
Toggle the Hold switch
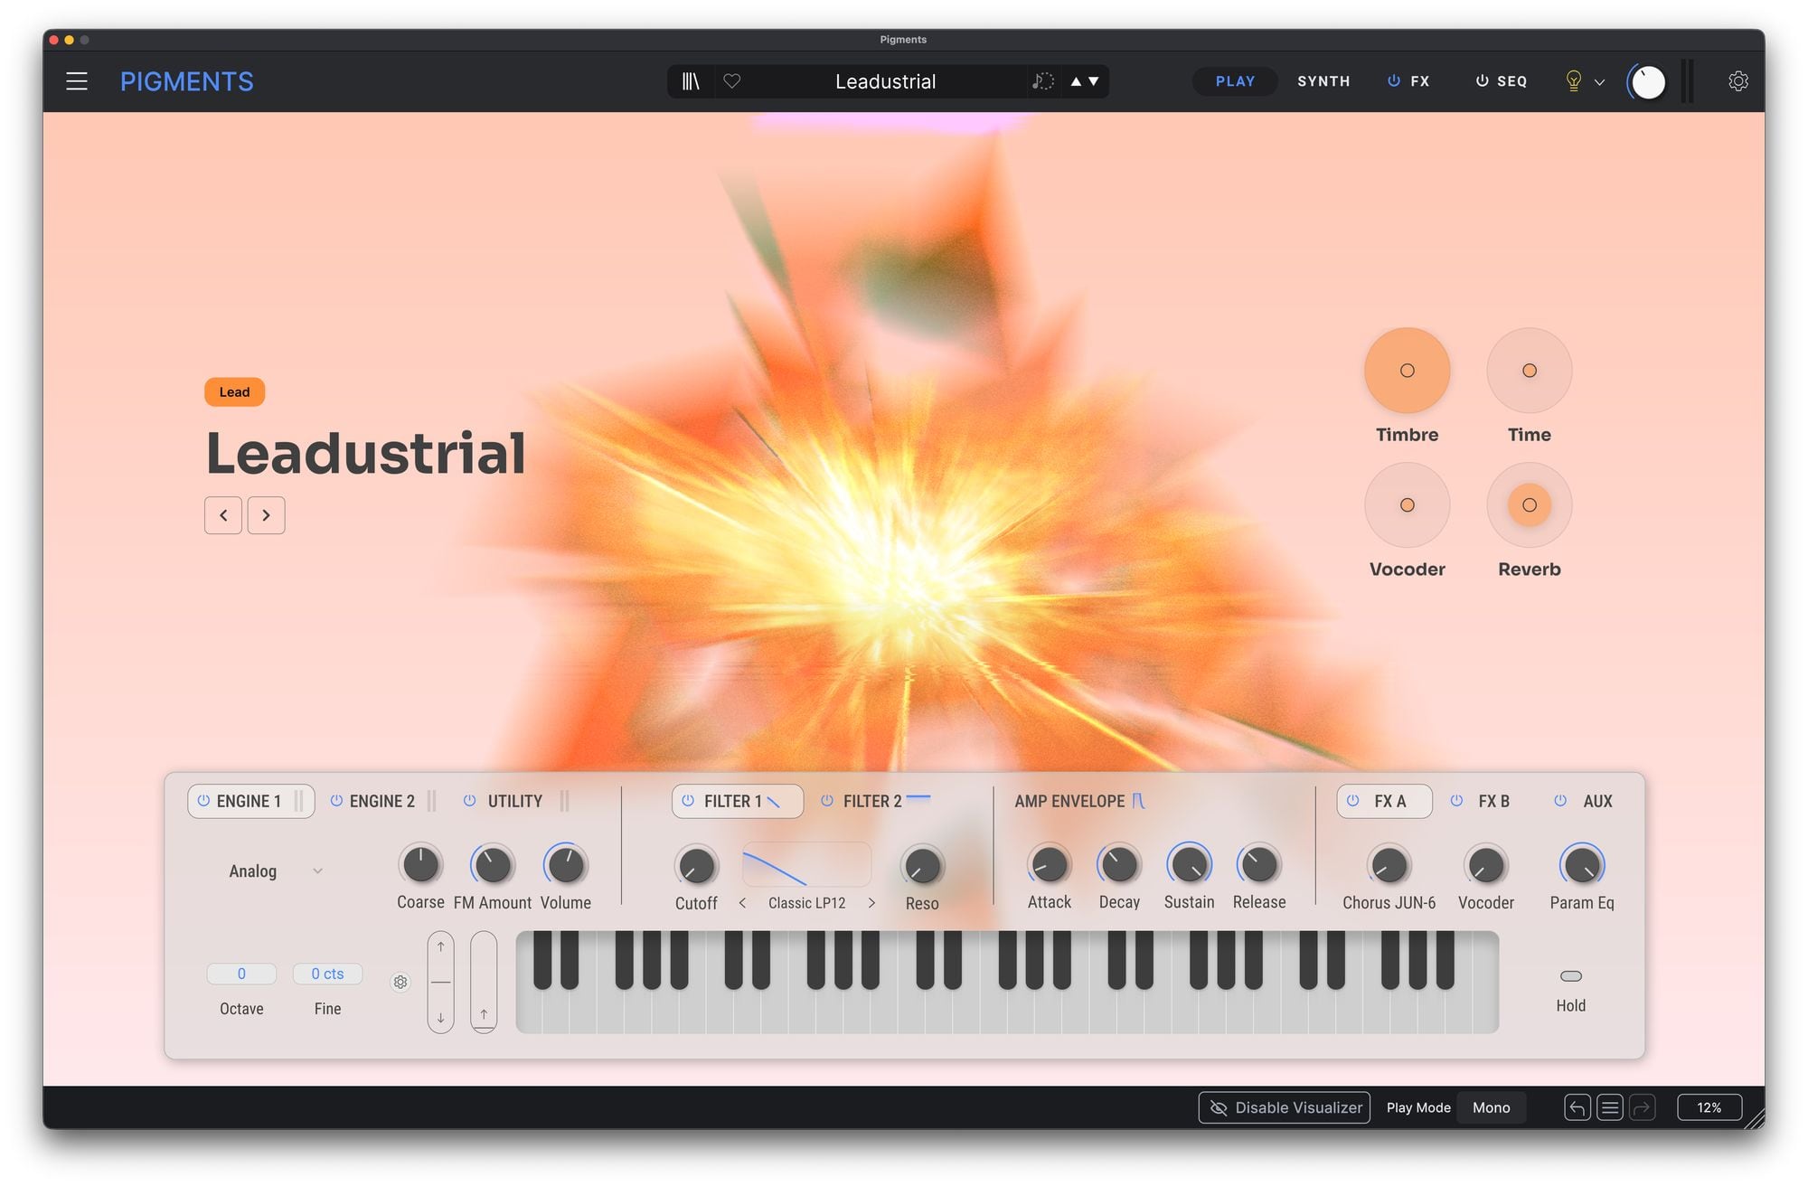pyautogui.click(x=1571, y=976)
